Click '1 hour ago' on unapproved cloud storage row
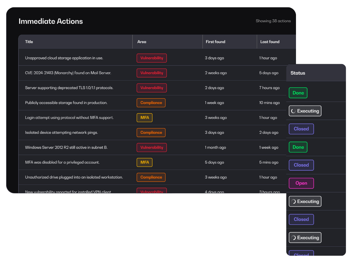The height and width of the screenshot is (263, 352). coord(268,58)
